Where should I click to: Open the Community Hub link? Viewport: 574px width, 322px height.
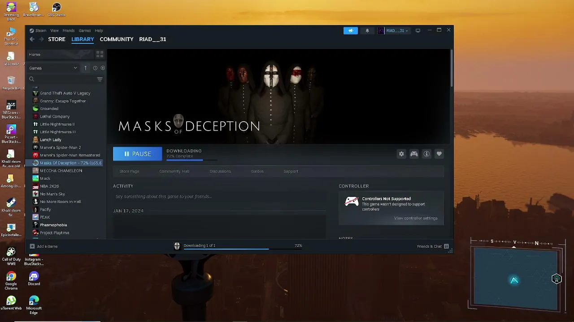(174, 171)
